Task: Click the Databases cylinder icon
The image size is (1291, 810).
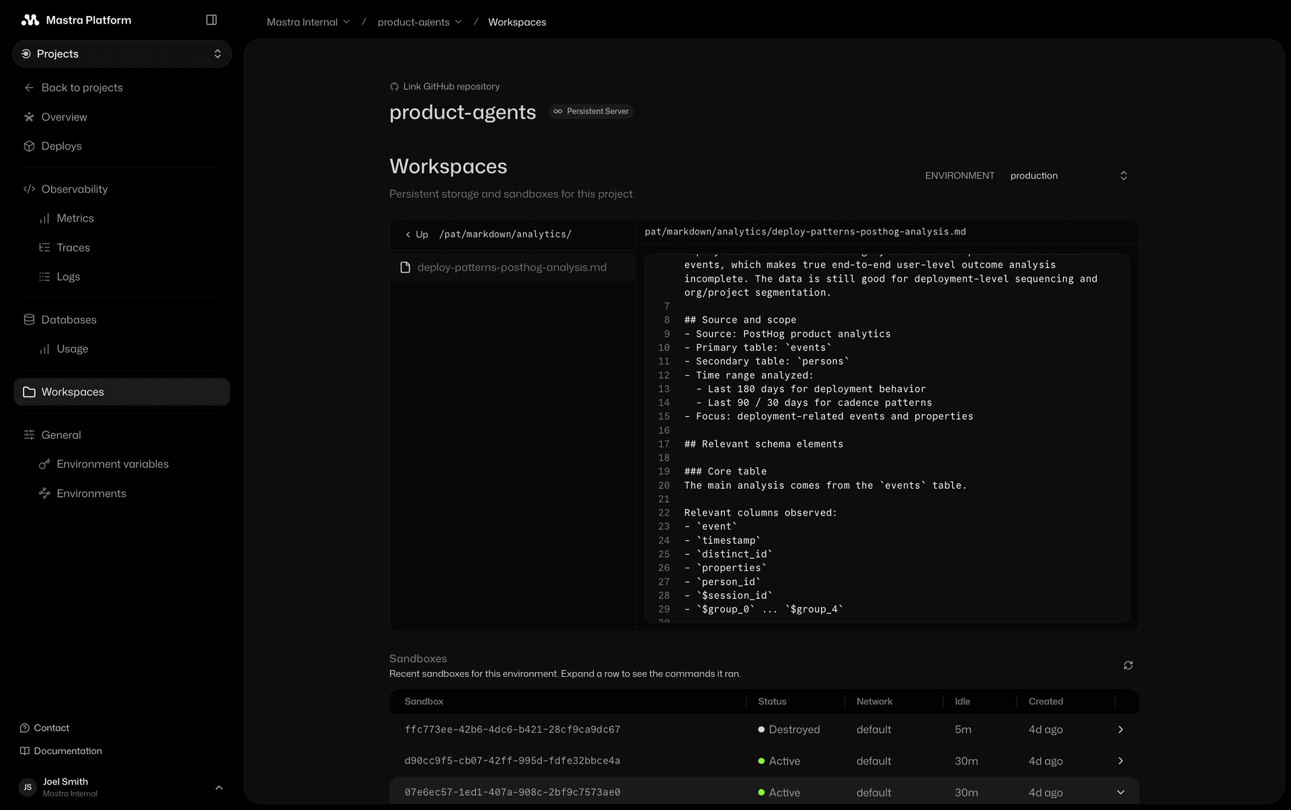Action: pos(29,319)
